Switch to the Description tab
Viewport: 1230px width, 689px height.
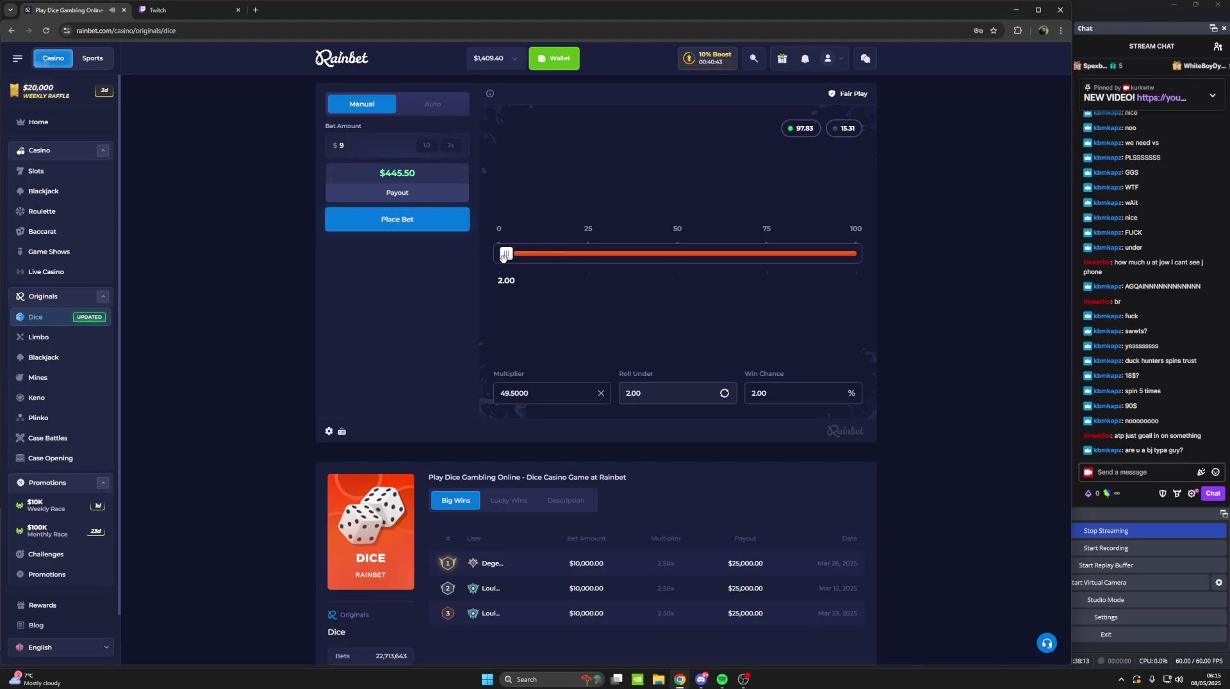[566, 501]
